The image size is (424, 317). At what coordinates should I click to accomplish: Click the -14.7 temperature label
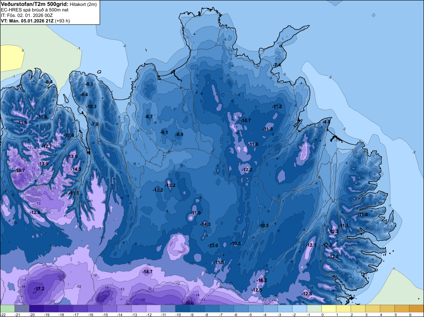pos(148,272)
